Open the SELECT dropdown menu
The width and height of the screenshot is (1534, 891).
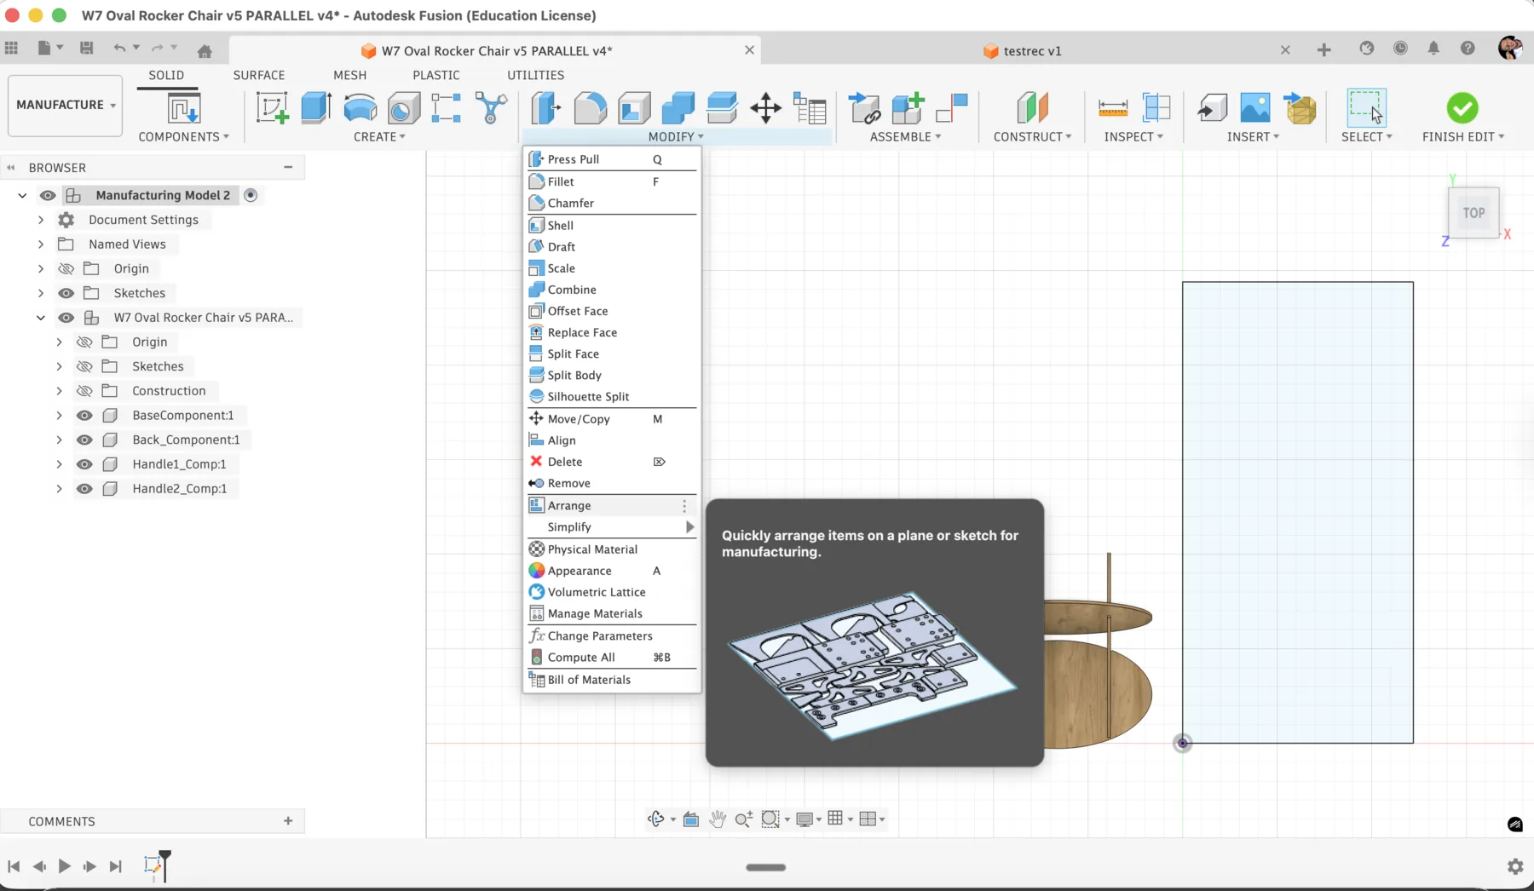coord(1367,136)
